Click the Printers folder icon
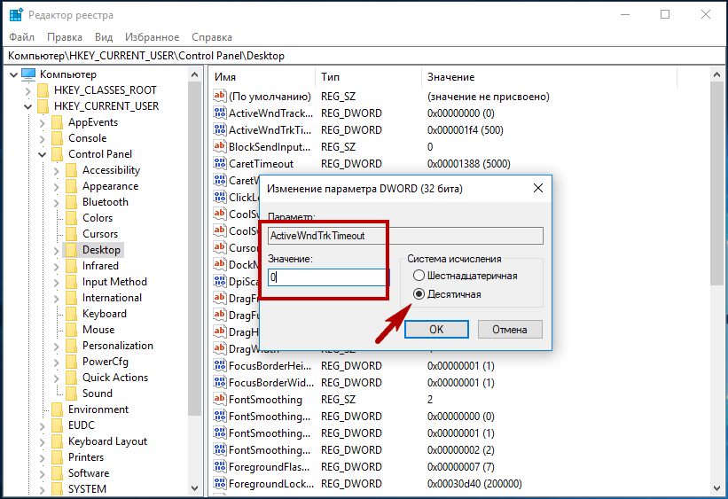The image size is (728, 499). point(57,457)
